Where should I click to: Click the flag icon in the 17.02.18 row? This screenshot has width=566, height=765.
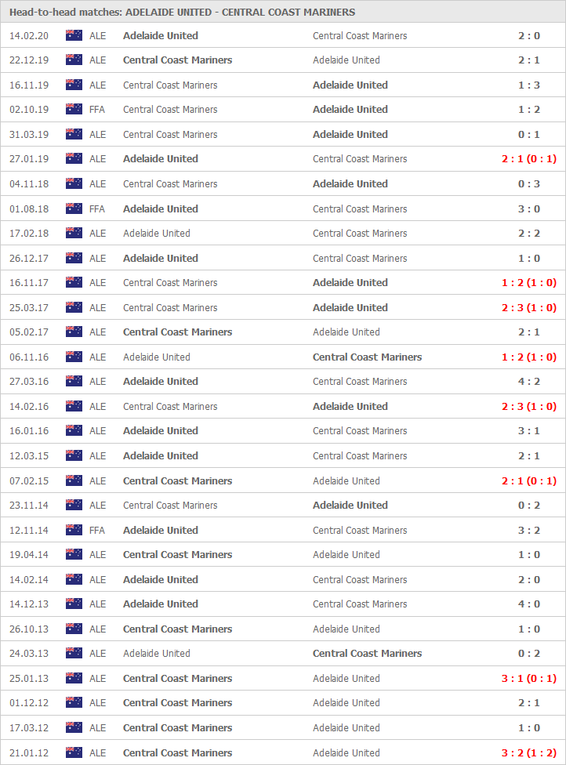[74, 233]
